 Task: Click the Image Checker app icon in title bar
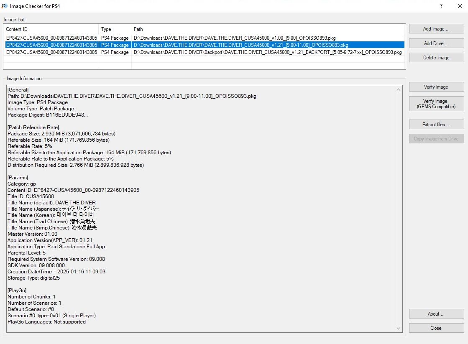pos(5,6)
